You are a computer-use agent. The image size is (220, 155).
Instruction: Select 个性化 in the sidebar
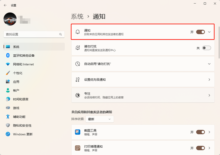18,73
